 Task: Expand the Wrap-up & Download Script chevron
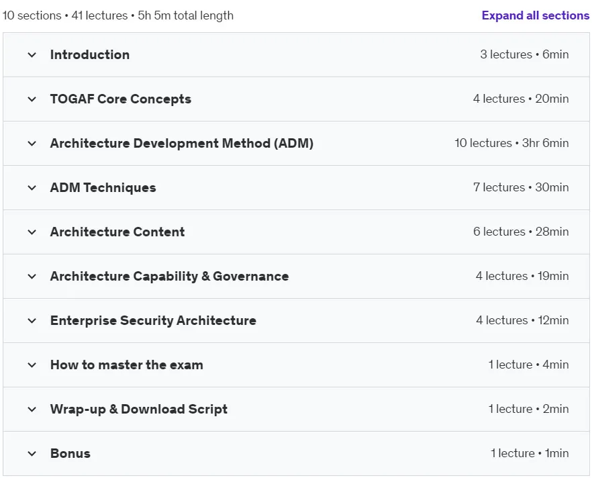(x=32, y=410)
